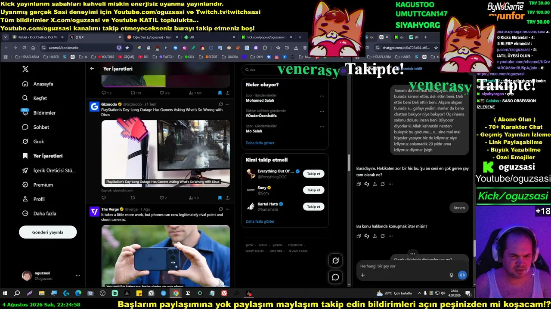Open the Profil person icon
The height and width of the screenshot is (309, 551).
click(x=25, y=199)
